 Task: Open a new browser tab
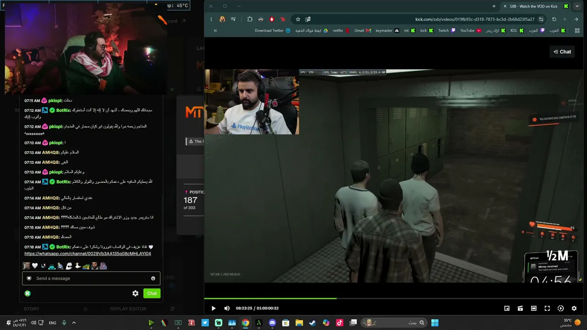494,6
